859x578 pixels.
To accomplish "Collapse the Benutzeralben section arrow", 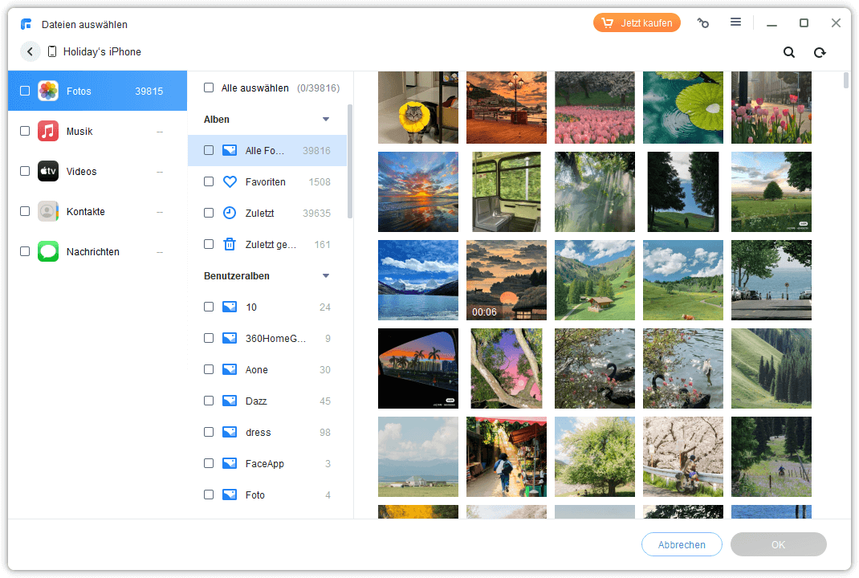I will click(x=326, y=276).
